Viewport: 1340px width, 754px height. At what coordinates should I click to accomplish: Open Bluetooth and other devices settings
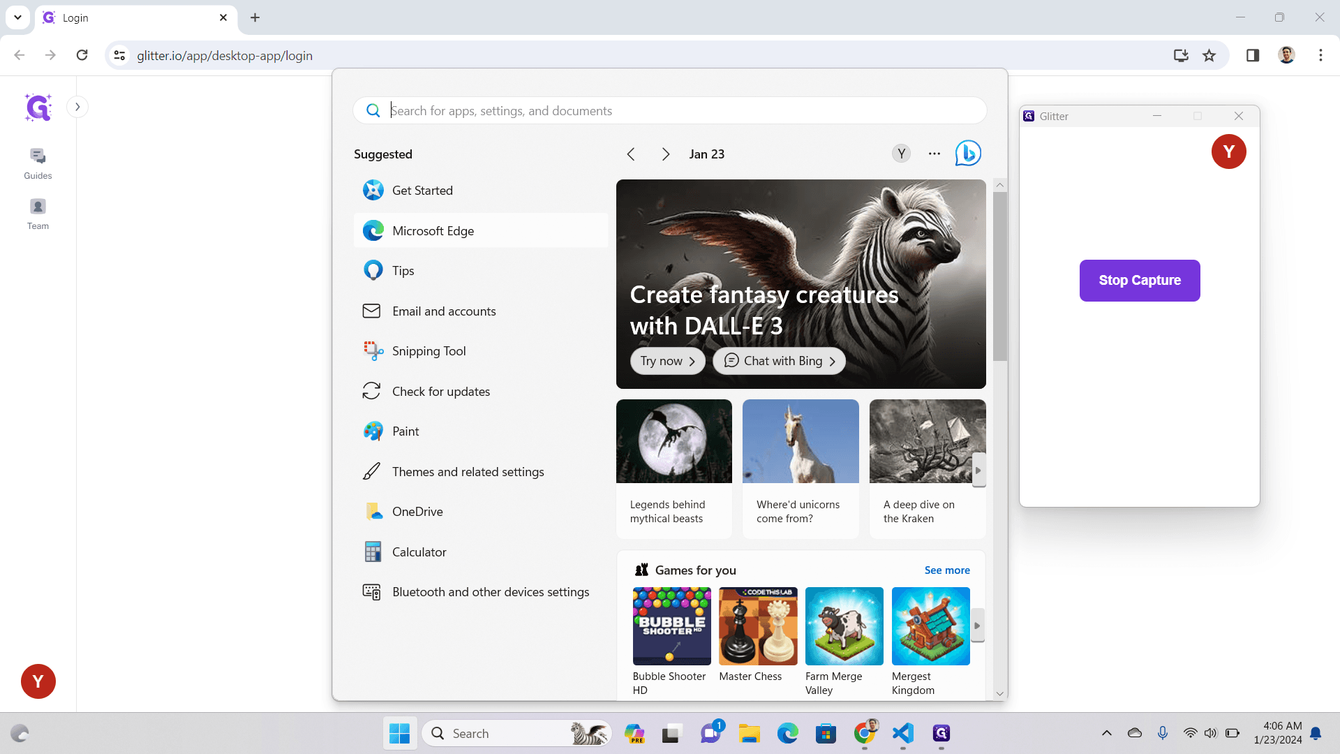[x=481, y=592]
